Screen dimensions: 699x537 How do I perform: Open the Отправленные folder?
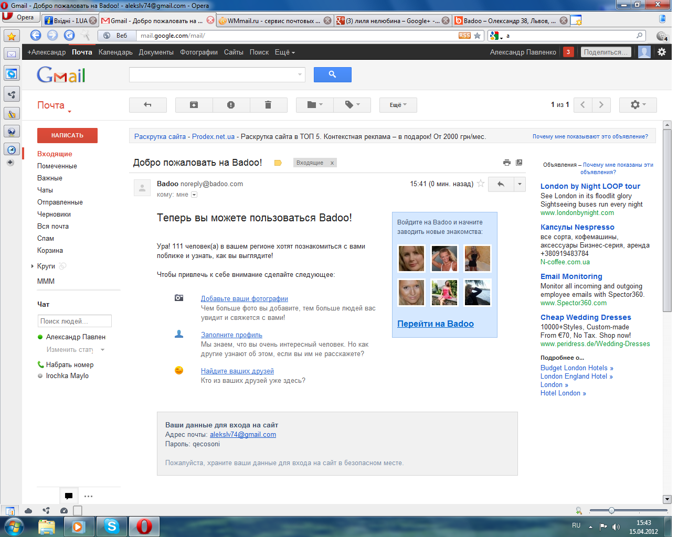(x=60, y=202)
